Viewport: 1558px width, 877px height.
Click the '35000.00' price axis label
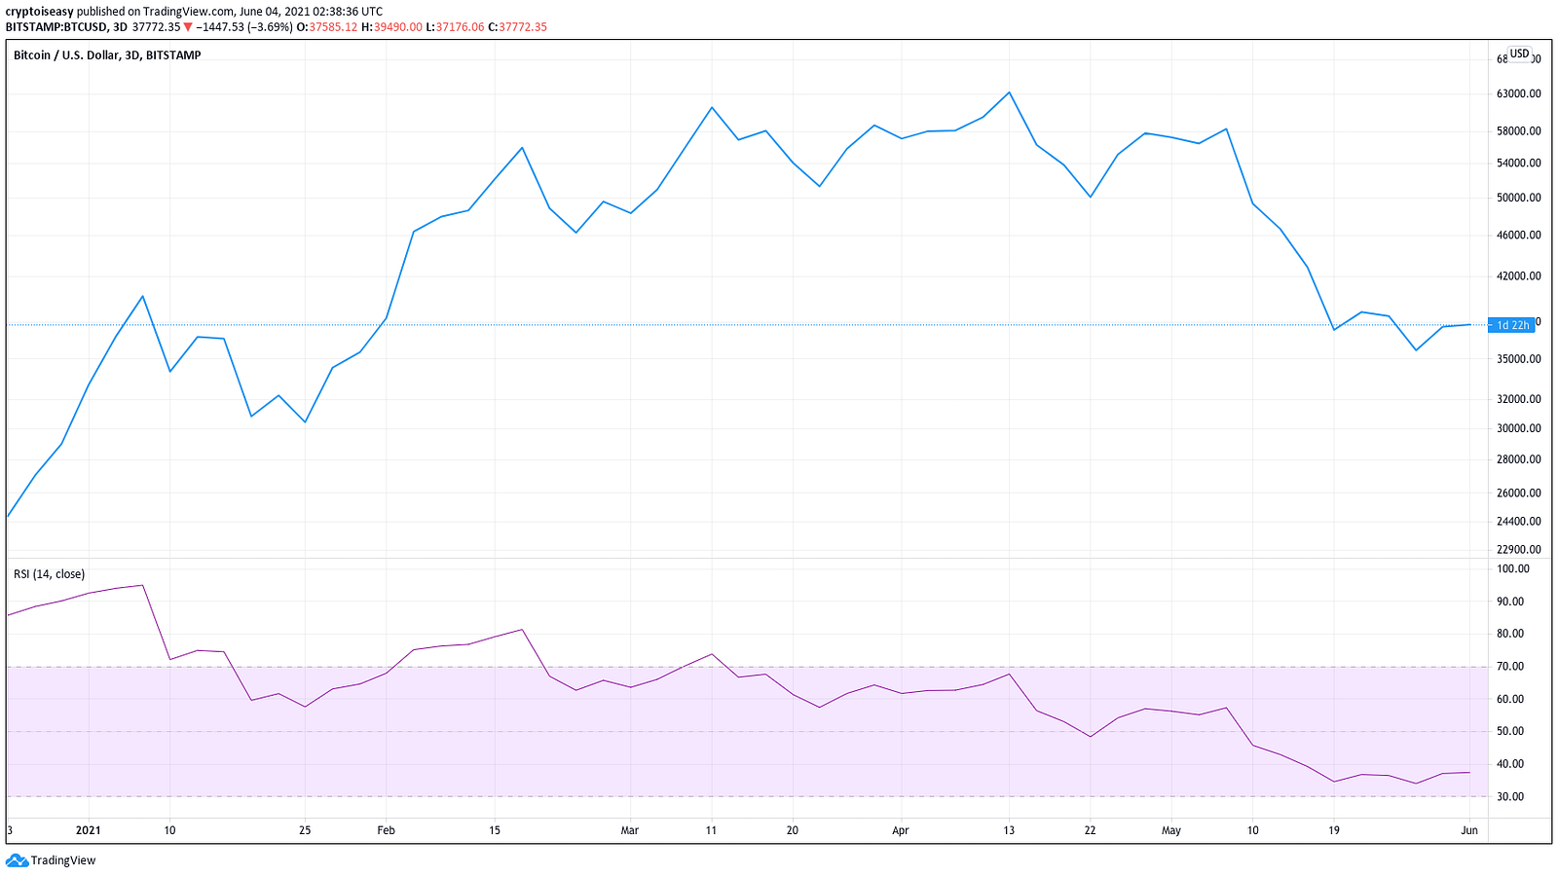[x=1519, y=359]
